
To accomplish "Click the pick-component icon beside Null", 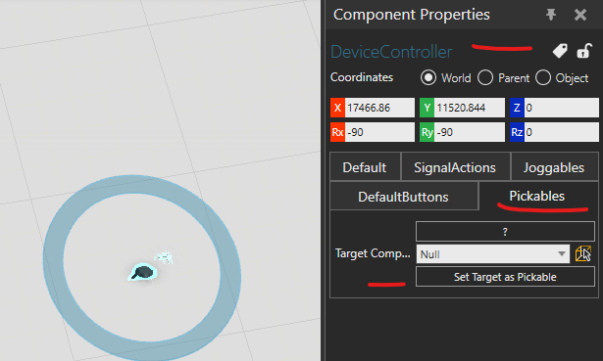I will point(583,253).
